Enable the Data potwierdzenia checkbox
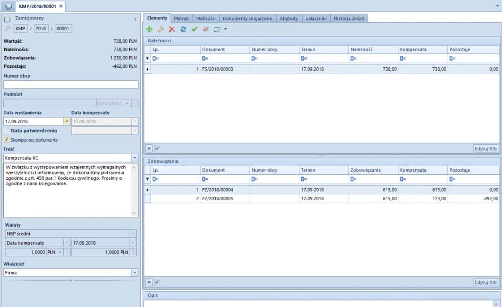This screenshot has height=307, width=502. point(7,131)
